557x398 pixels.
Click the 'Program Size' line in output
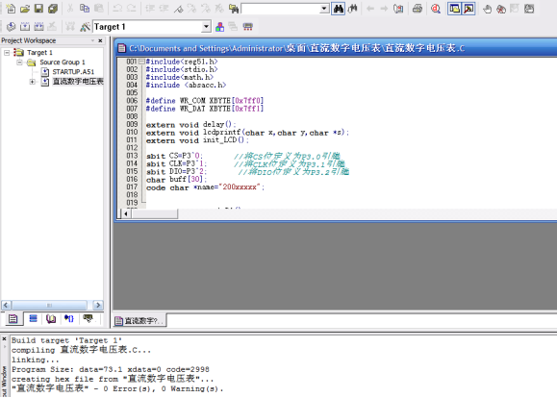tap(110, 369)
